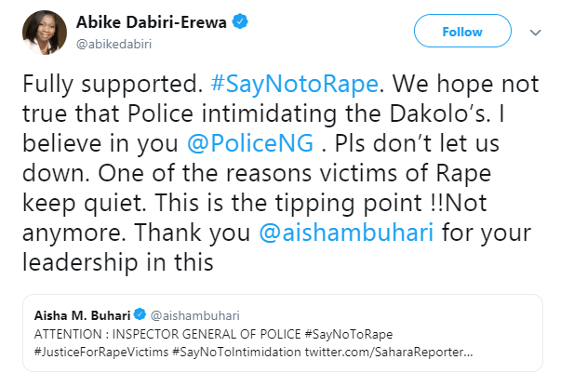Viewport: 574px width, 373px height.
Task: Click the Follow button
Action: point(461,32)
